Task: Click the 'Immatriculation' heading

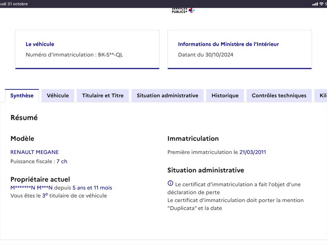Action: [193, 138]
